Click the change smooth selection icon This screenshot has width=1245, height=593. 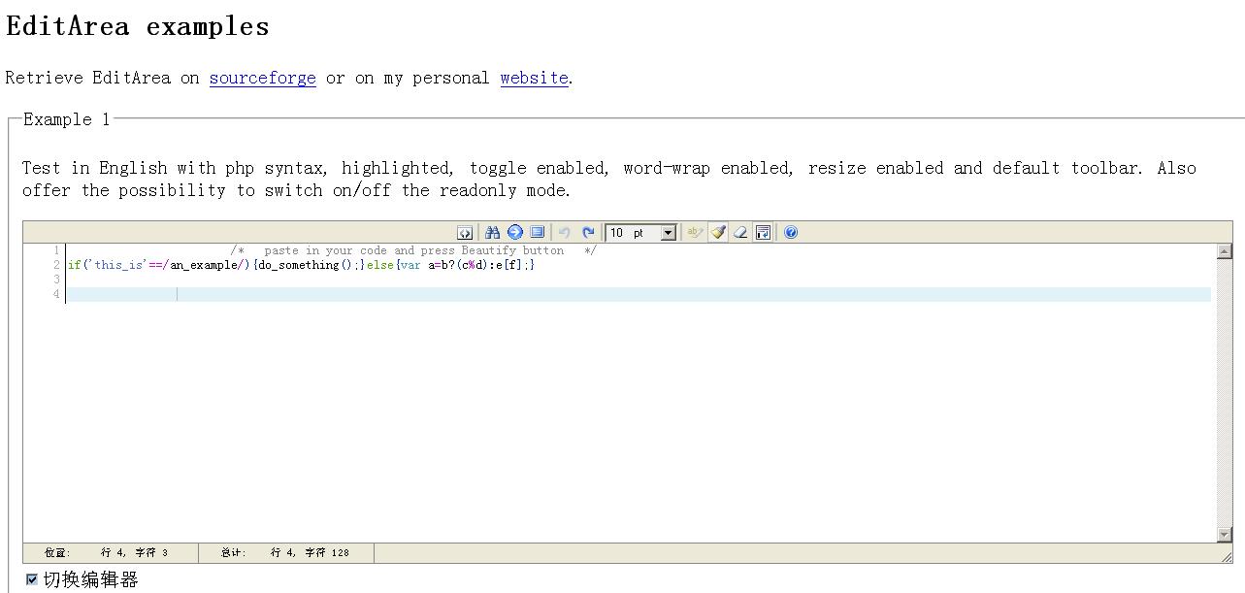click(694, 233)
